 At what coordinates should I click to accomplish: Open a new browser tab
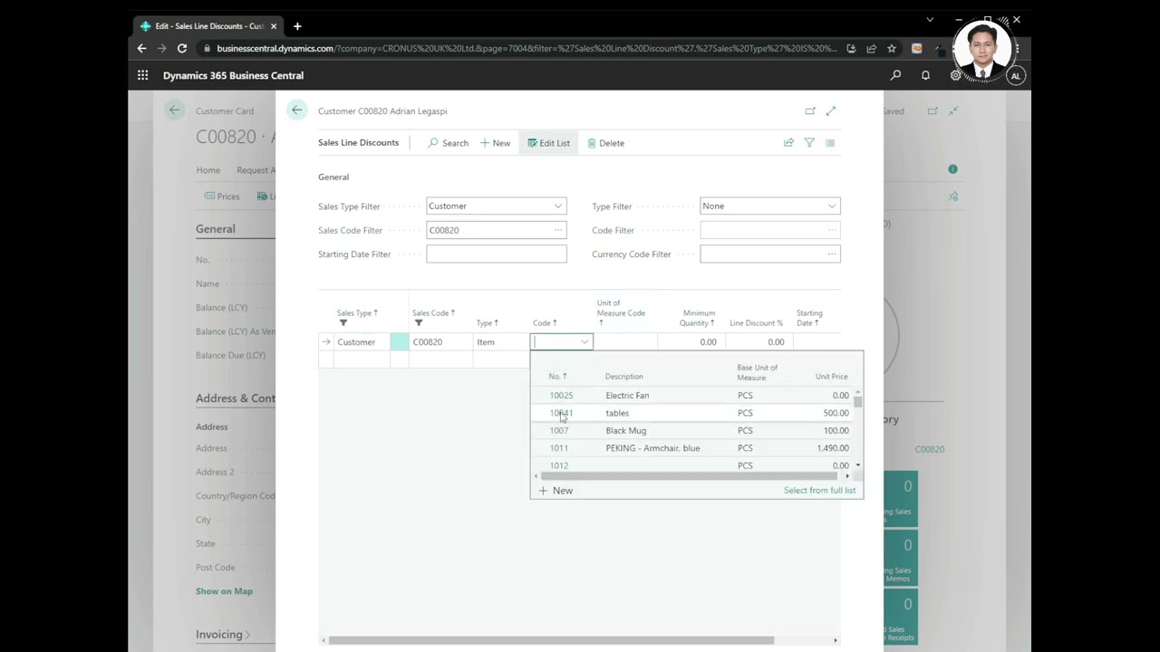click(x=297, y=26)
